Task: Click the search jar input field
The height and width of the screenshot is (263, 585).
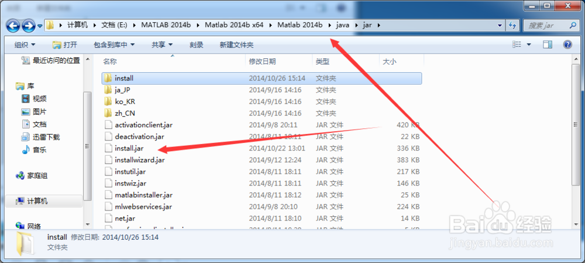Action: click(546, 25)
